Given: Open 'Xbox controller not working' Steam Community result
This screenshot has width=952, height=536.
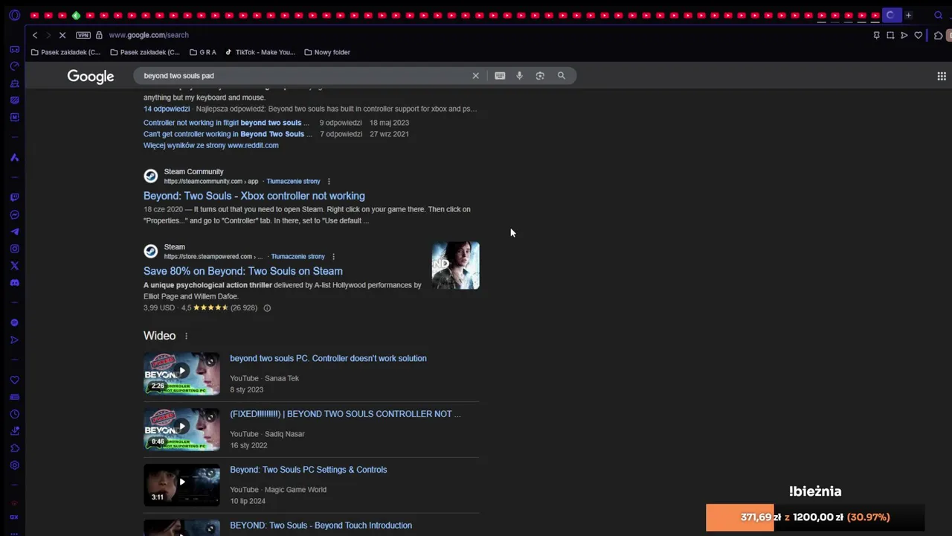Looking at the screenshot, I should (254, 196).
